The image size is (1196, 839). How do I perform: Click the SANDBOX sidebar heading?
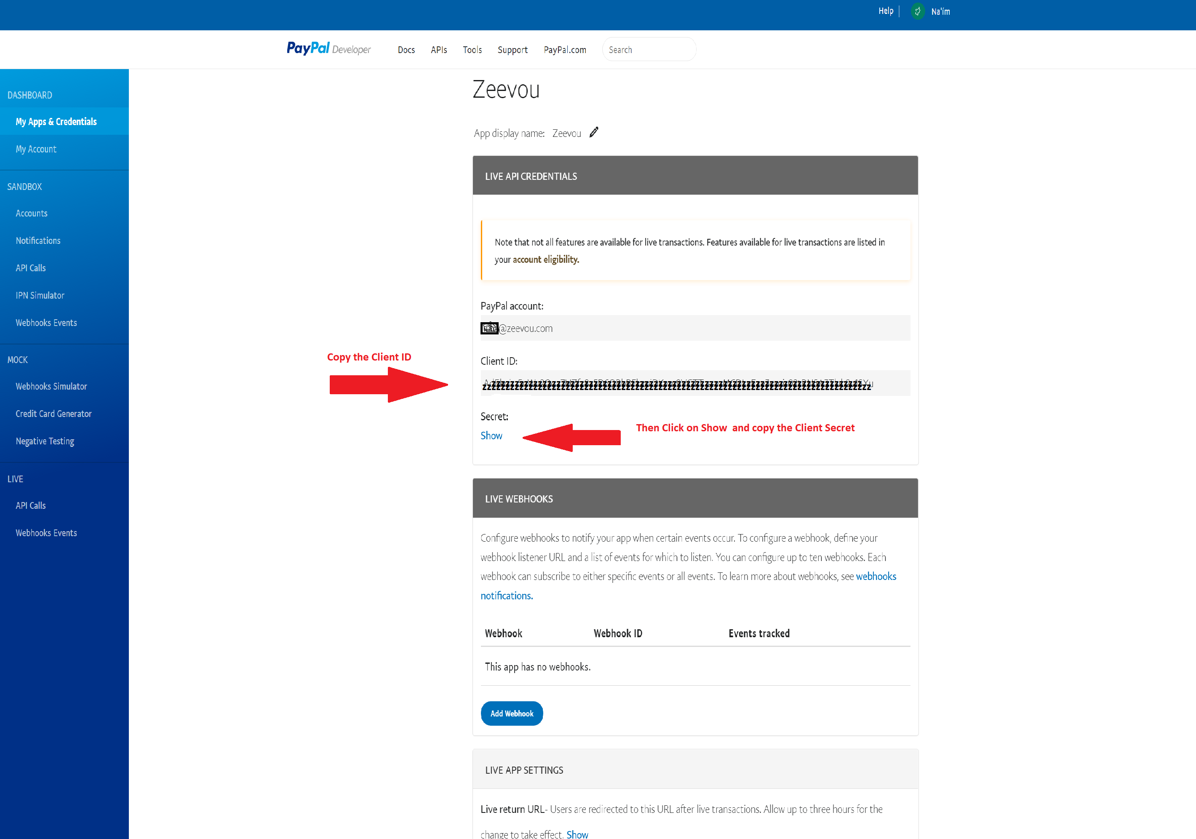click(x=24, y=187)
